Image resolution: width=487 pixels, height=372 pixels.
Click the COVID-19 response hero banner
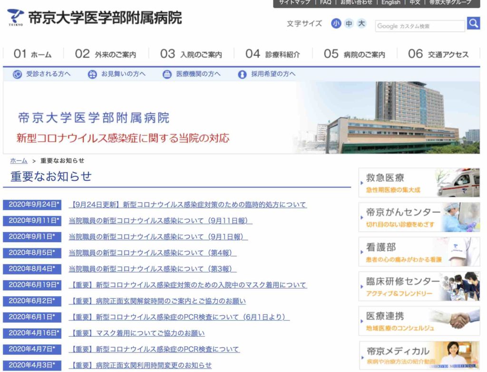click(x=242, y=117)
